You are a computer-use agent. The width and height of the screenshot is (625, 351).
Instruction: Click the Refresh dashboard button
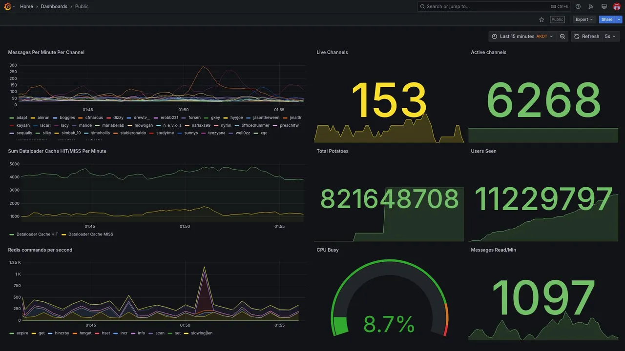[x=586, y=37]
